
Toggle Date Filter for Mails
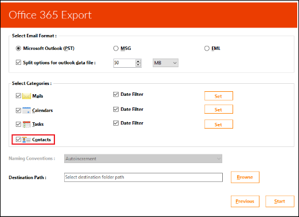[x=116, y=94]
